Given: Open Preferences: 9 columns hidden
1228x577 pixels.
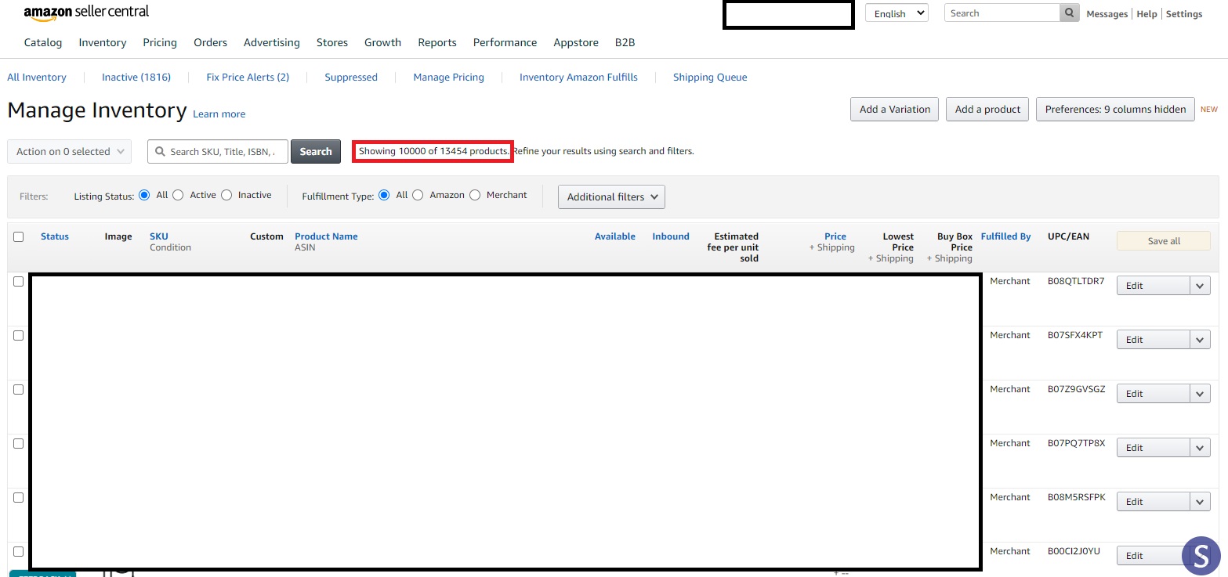Looking at the screenshot, I should pos(1116,110).
